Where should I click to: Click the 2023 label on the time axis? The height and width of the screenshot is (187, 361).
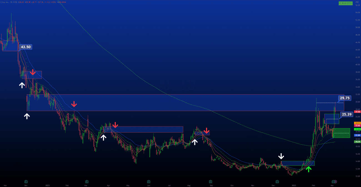tap(294, 185)
